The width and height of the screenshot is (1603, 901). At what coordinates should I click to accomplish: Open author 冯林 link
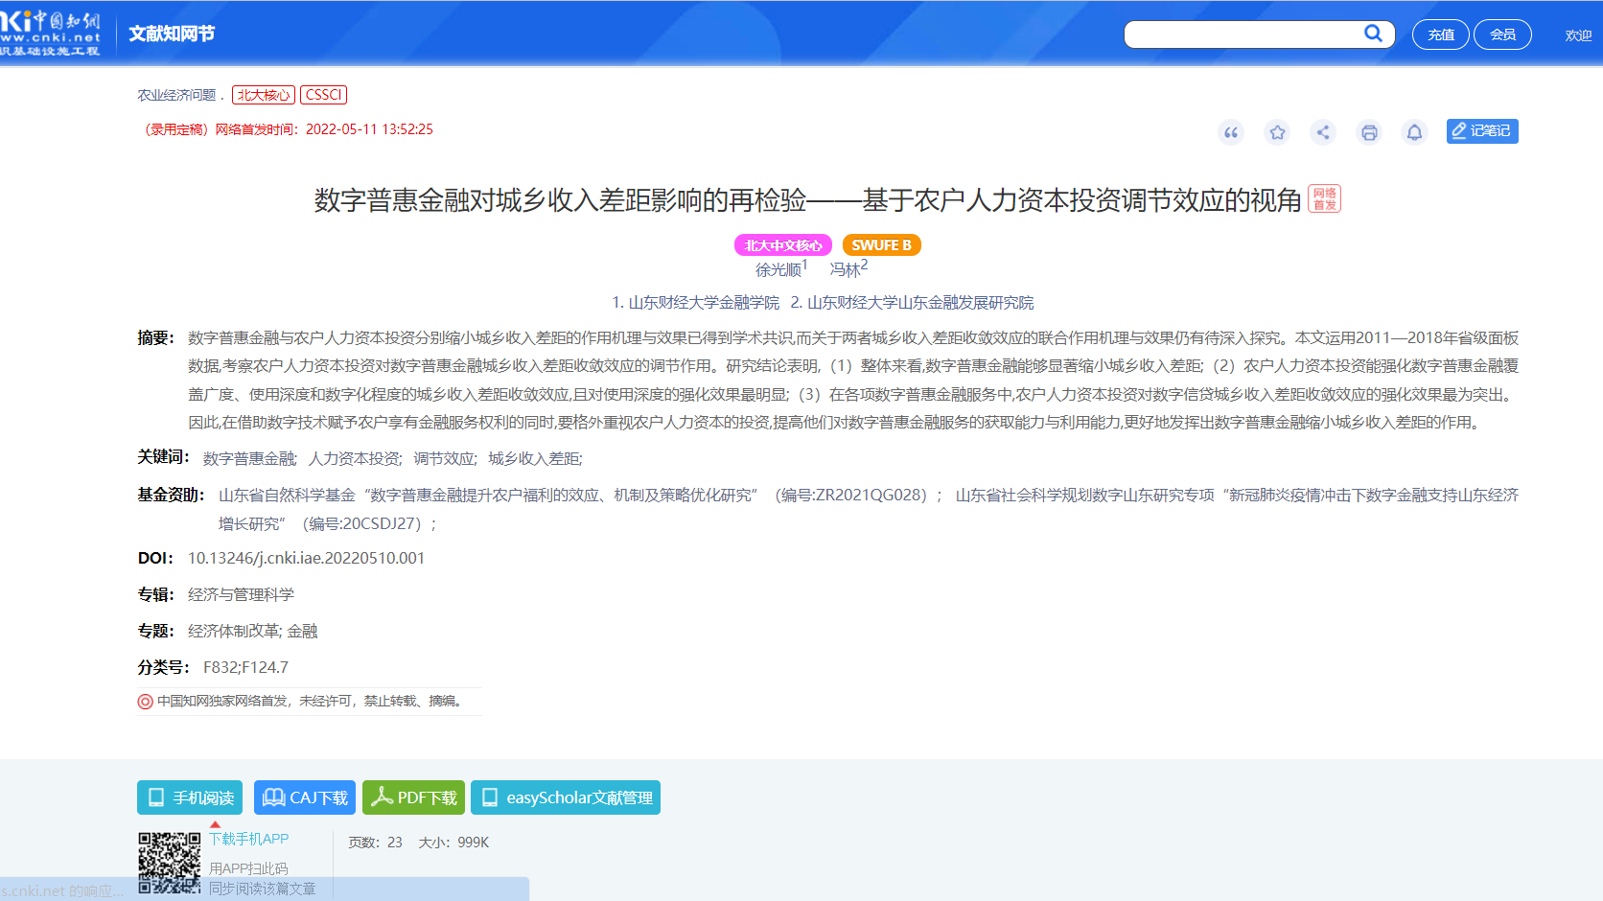(x=846, y=270)
